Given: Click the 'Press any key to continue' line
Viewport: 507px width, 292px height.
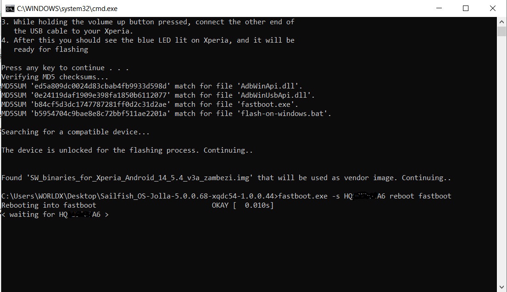Looking at the screenshot, I should (x=65, y=68).
